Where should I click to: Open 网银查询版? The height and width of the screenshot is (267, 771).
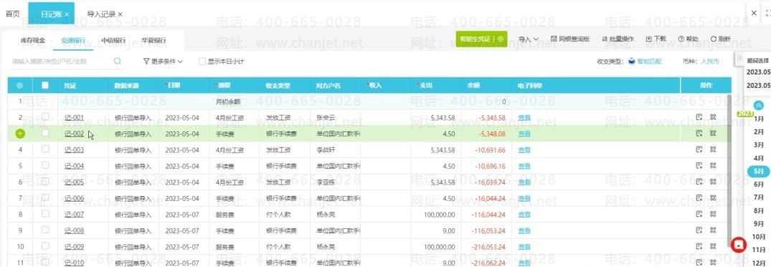click(x=570, y=39)
